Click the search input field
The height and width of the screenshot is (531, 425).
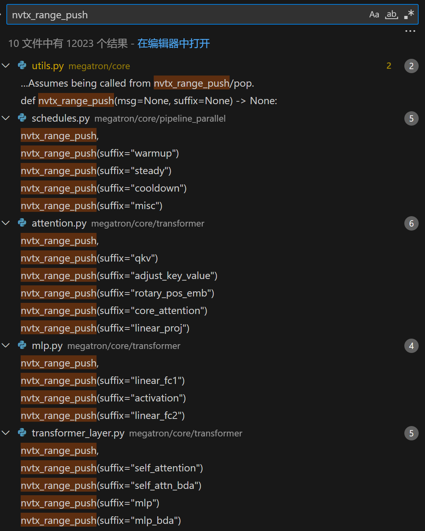[x=182, y=15]
